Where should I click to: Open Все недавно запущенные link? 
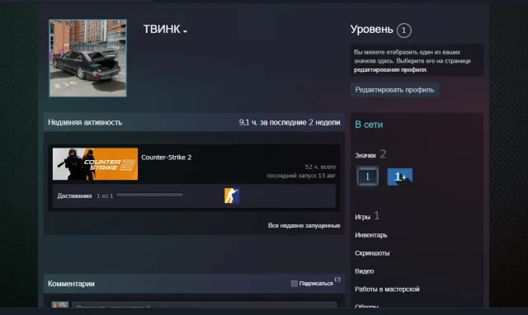click(304, 225)
